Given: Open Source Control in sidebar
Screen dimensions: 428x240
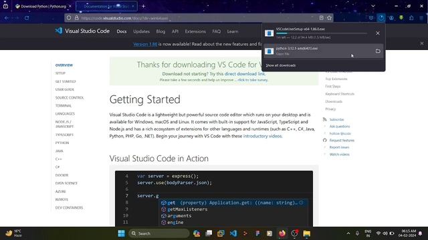Looking at the screenshot, I should pyautogui.click(x=70, y=98).
